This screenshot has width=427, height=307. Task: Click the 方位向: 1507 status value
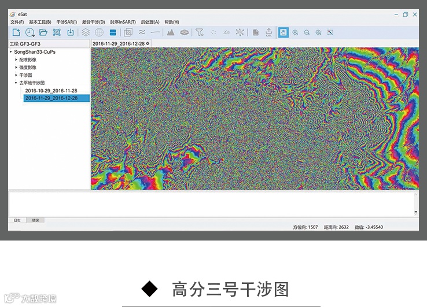click(305, 227)
